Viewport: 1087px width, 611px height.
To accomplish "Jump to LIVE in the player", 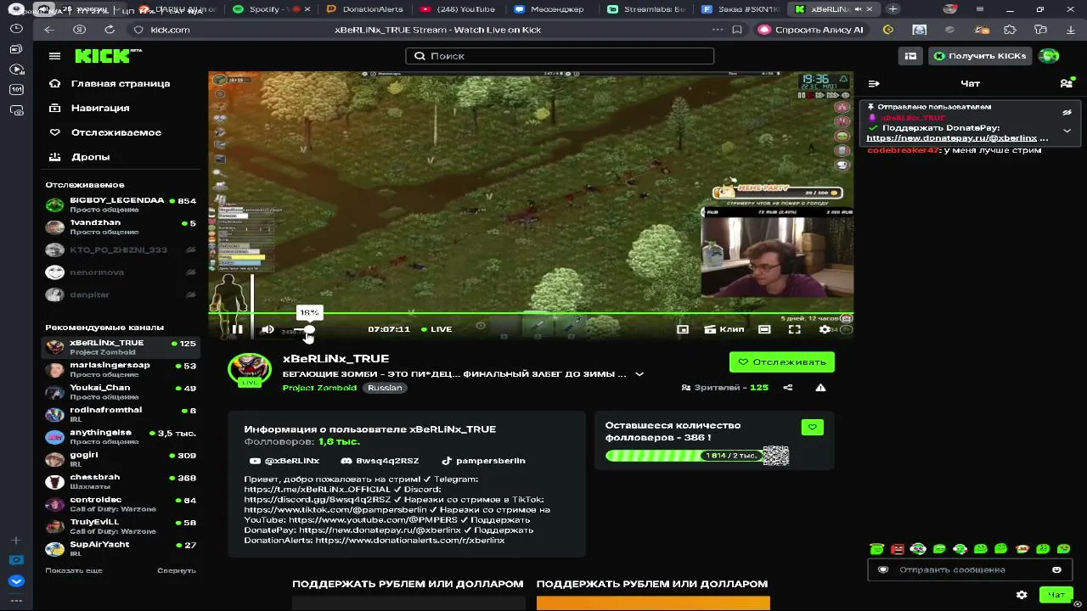I will pos(436,329).
